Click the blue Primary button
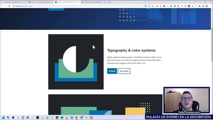The image size is (213, 120). pyautogui.click(x=112, y=71)
